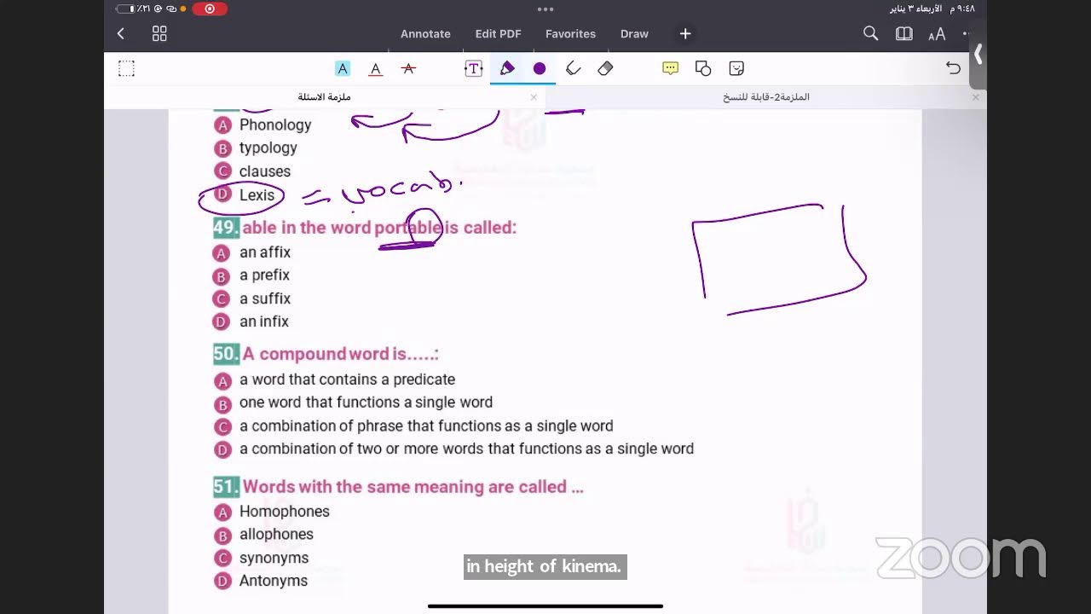Go back with the left arrow
Screen dimensions: 1091x614
(x=120, y=34)
